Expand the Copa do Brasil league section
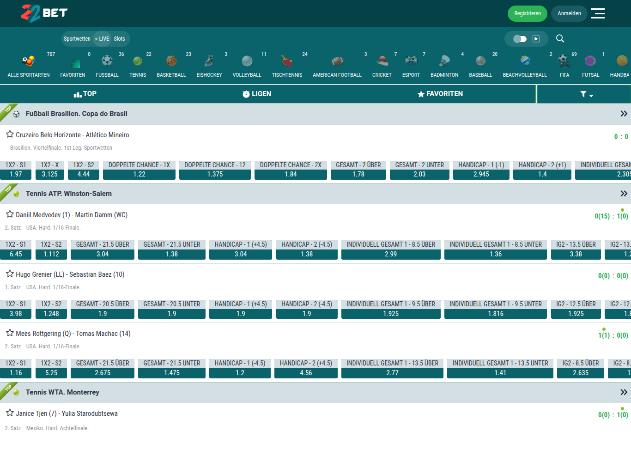Viewport: 631px width, 462px height. (624, 114)
